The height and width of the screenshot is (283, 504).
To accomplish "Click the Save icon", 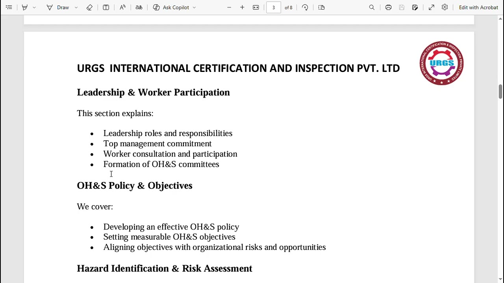I will coord(402,7).
